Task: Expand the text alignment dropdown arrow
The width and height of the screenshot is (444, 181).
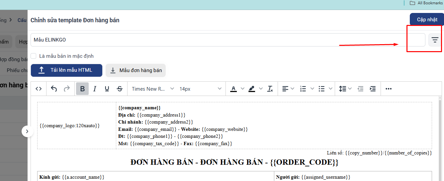Action: [x=292, y=89]
